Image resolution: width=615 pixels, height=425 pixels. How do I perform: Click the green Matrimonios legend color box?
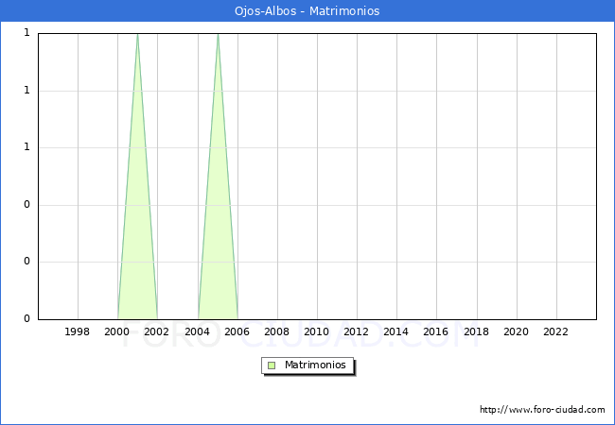[272, 365]
